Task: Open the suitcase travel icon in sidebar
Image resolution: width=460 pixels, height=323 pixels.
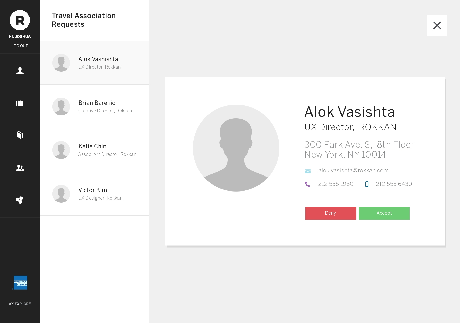Action: point(20,103)
